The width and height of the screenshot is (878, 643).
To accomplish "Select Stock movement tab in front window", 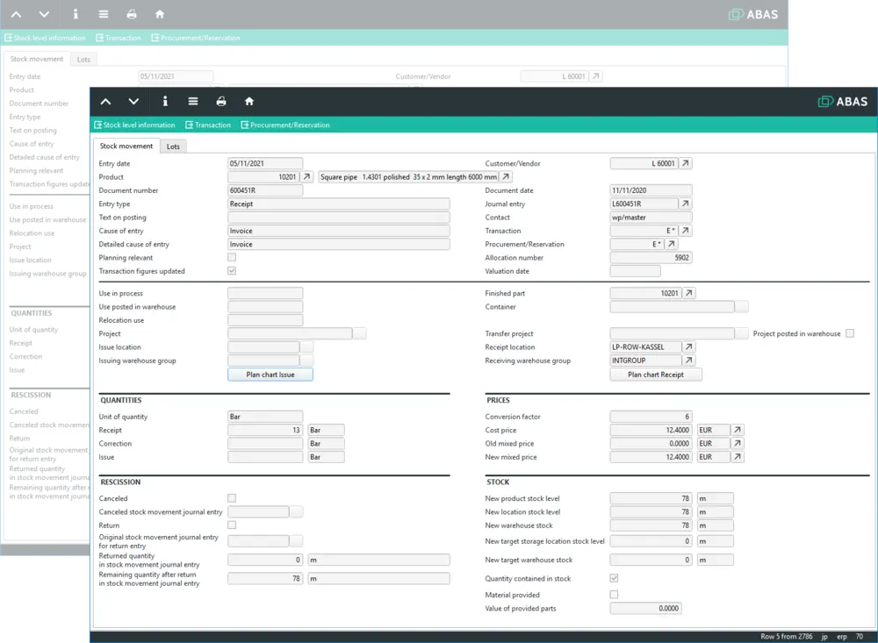I will (126, 146).
